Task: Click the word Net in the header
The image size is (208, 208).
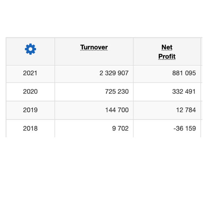Action: [167, 47]
